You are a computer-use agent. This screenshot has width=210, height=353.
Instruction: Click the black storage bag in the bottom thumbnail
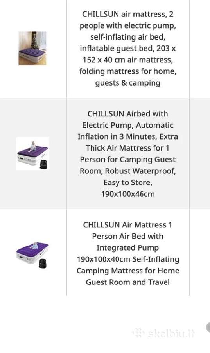[43, 264]
